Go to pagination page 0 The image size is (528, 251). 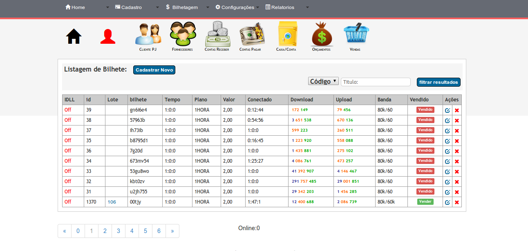click(78, 231)
